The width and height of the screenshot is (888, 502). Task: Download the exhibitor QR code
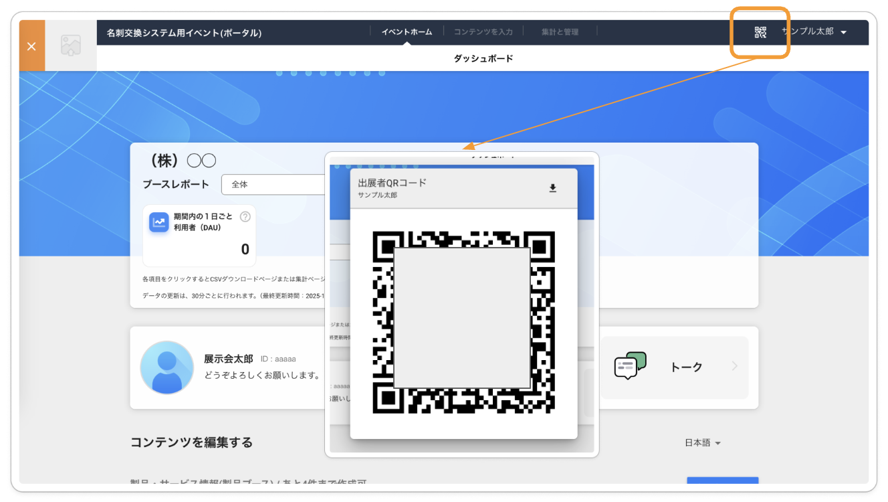click(552, 188)
